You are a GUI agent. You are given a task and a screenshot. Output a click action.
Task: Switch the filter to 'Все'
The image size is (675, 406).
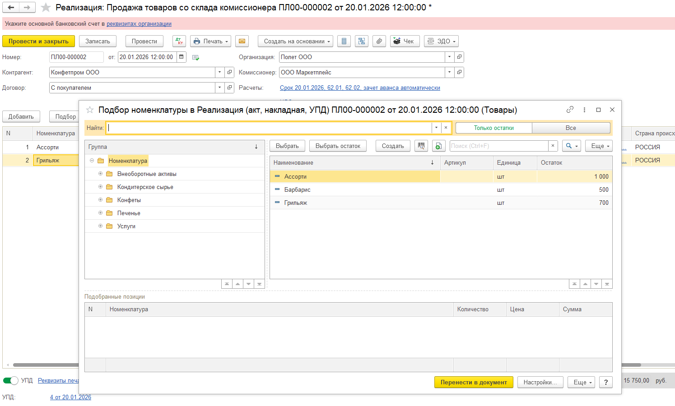(x=571, y=128)
